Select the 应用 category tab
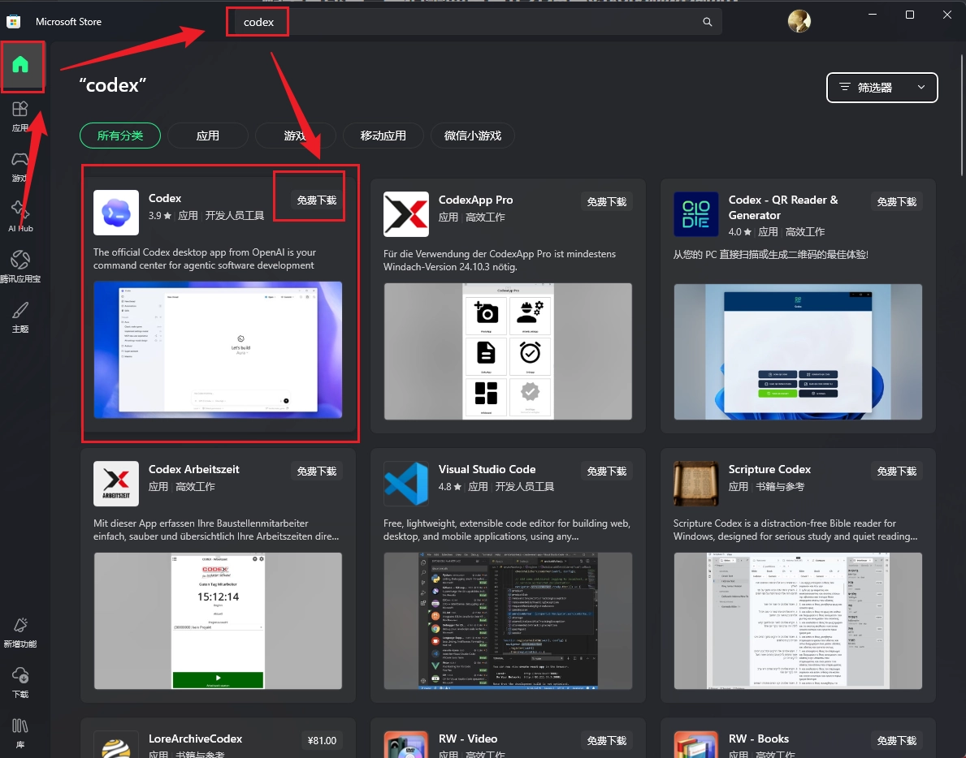Viewport: 966px width, 758px height. coord(208,136)
